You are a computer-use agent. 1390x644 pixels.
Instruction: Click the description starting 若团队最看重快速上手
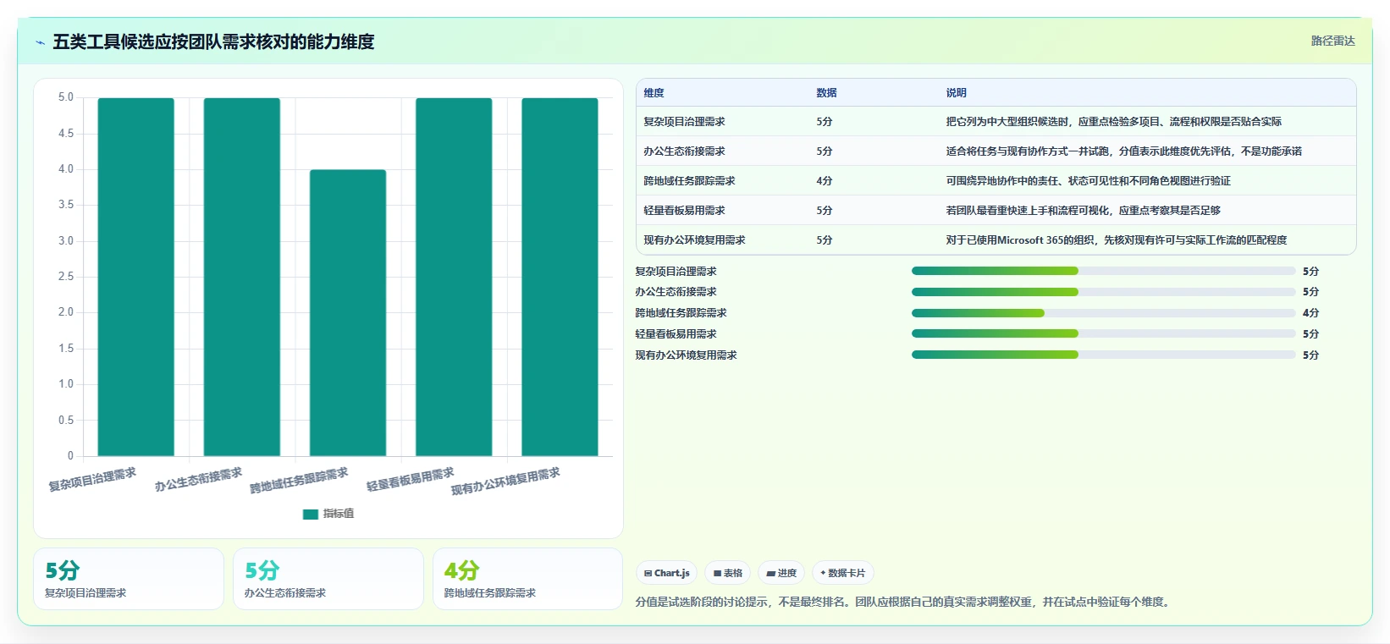[1083, 211]
